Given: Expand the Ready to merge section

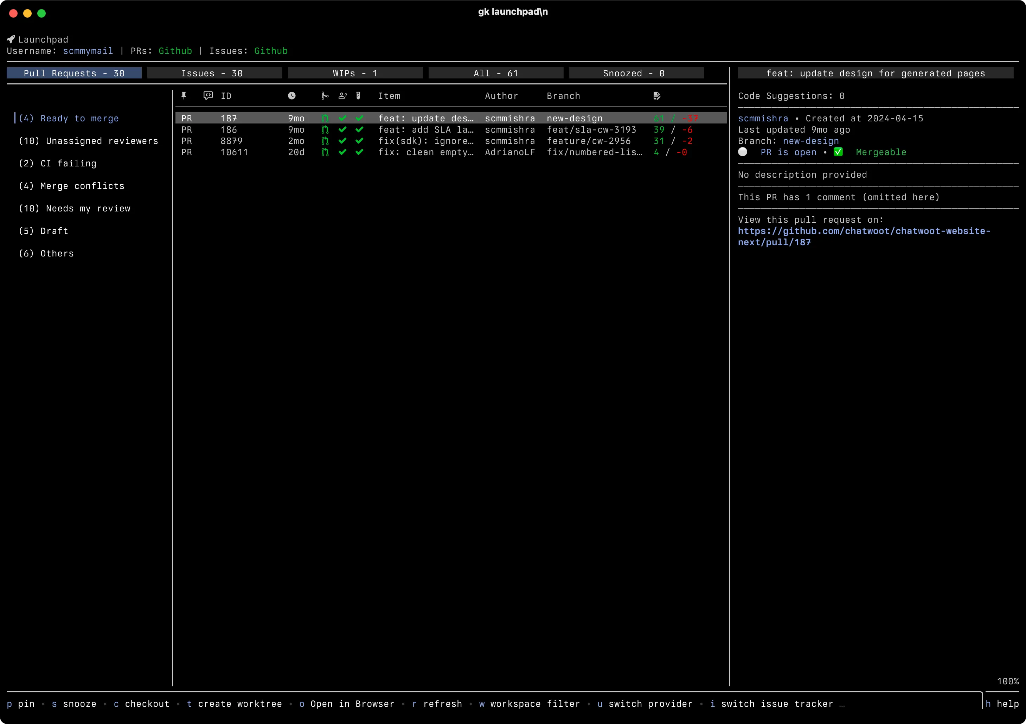Looking at the screenshot, I should (x=79, y=119).
